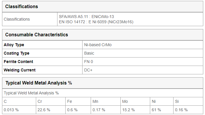The width and height of the screenshot is (205, 115).
Task: Click the Classifications section header
Action: click(x=103, y=6)
